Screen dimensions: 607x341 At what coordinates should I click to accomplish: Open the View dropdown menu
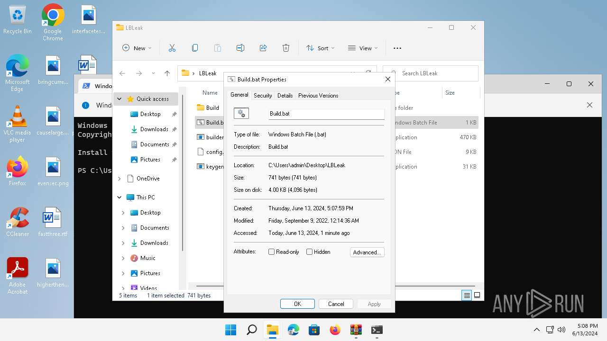(x=363, y=48)
